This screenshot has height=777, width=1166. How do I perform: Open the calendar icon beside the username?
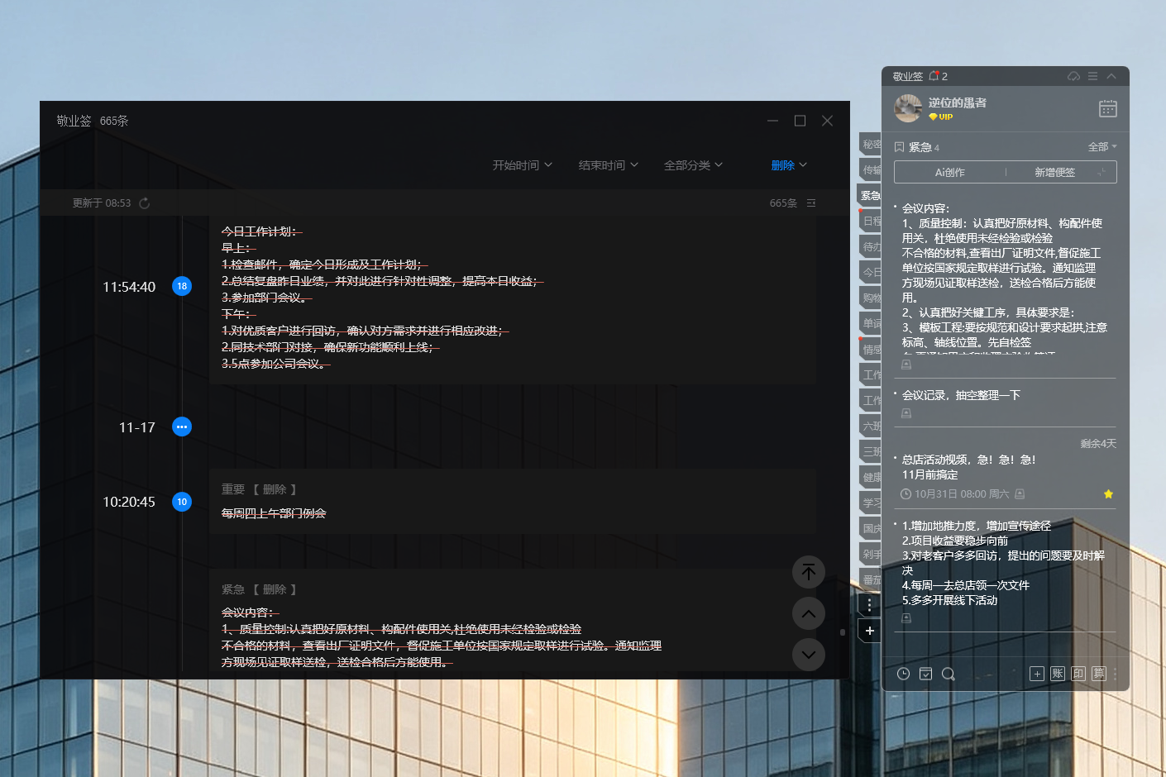click(1108, 108)
